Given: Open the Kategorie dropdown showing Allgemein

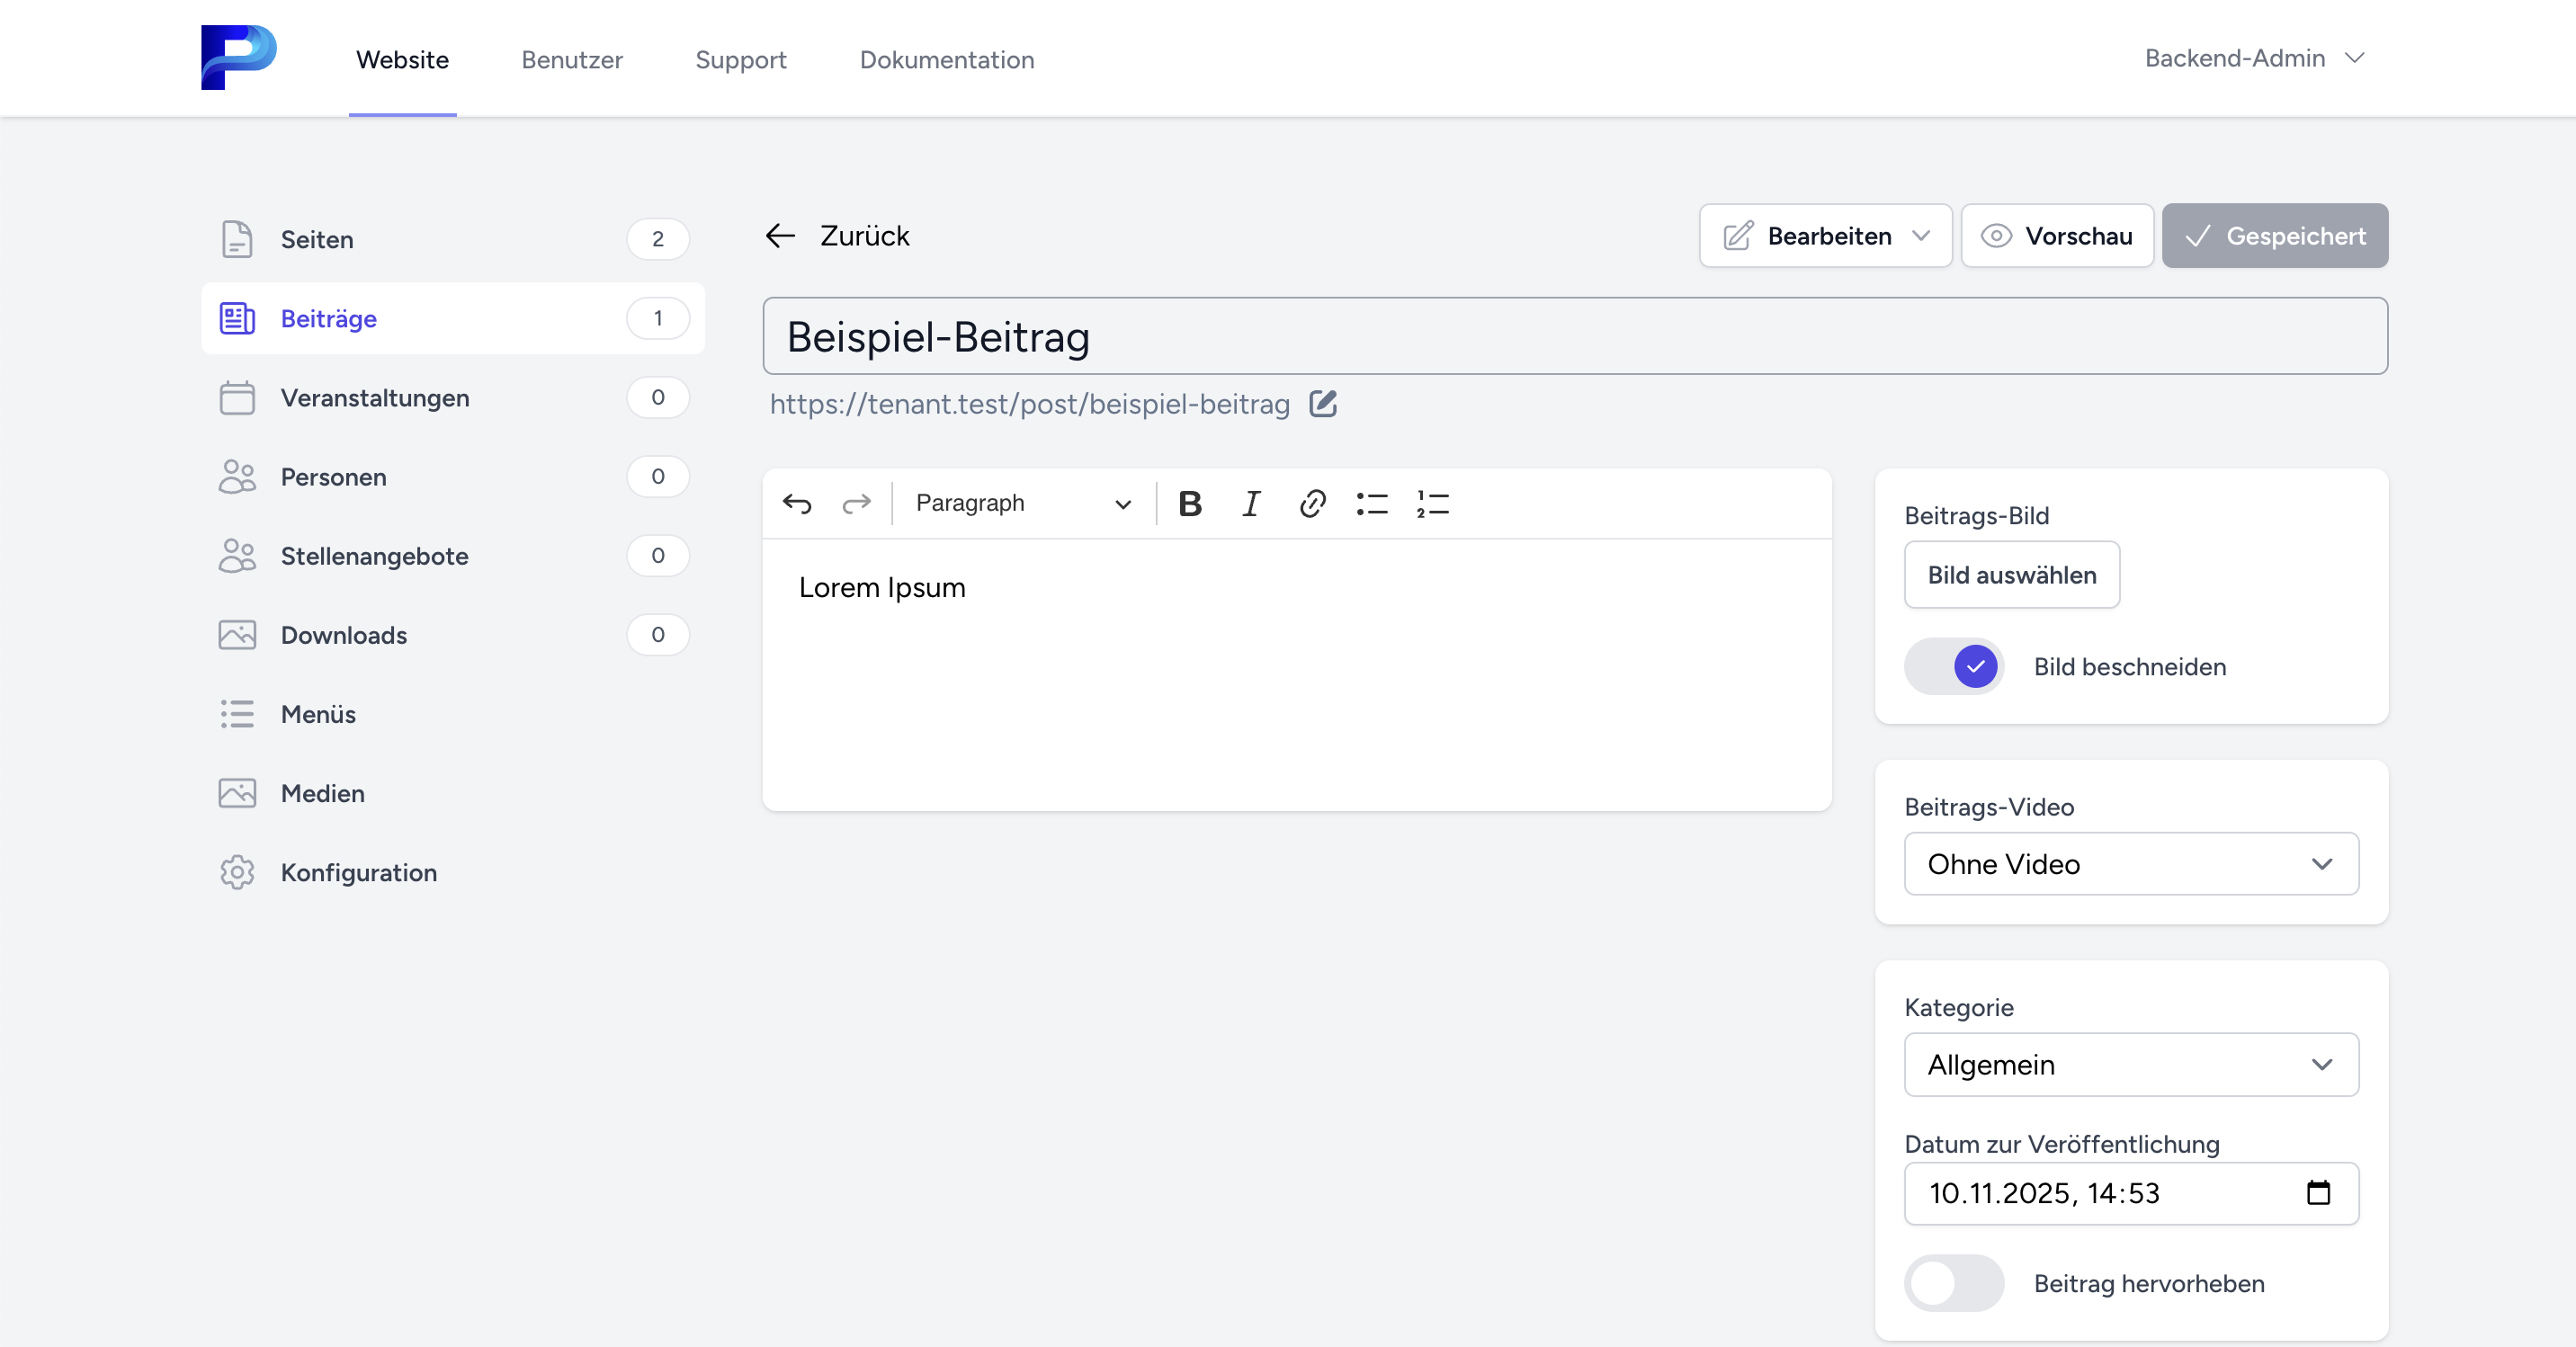Looking at the screenshot, I should coord(2130,1065).
